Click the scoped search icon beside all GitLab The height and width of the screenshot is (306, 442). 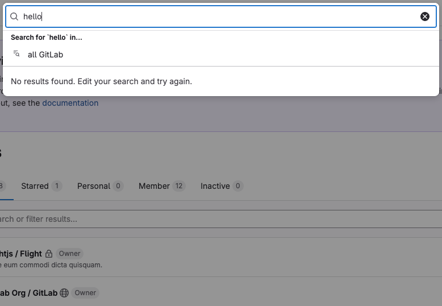point(16,53)
